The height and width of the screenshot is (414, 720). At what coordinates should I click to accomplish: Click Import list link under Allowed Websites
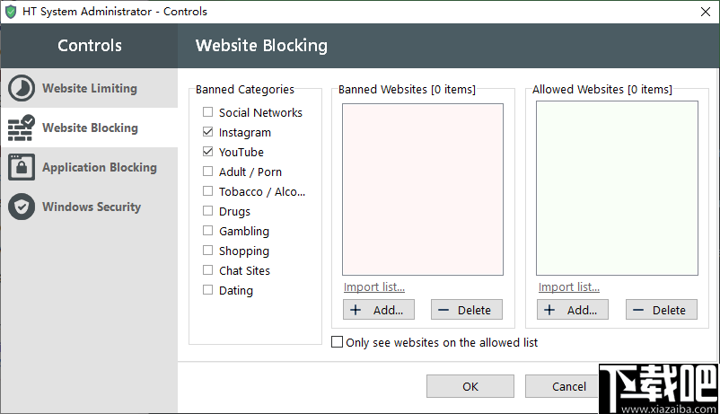[x=569, y=287]
